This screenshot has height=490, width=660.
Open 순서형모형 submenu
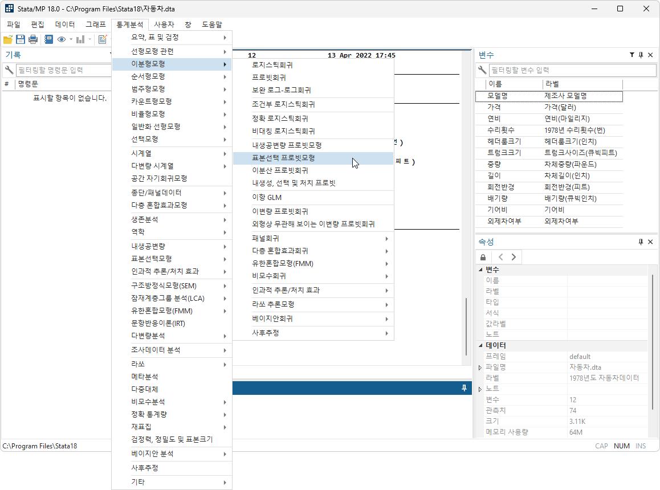tap(172, 76)
